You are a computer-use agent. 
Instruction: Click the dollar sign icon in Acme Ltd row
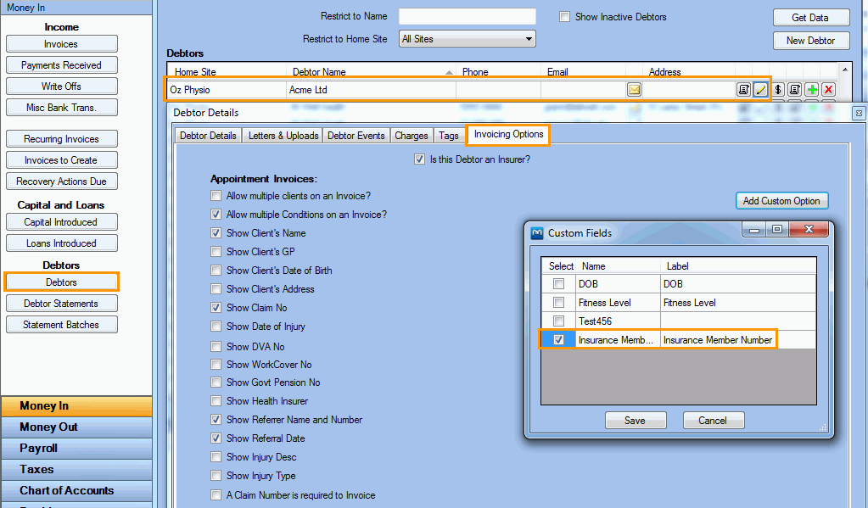pos(777,90)
